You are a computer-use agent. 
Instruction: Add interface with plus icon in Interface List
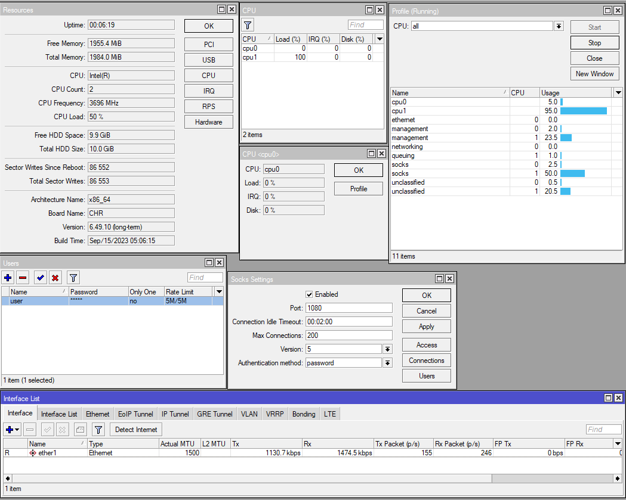[10, 430]
